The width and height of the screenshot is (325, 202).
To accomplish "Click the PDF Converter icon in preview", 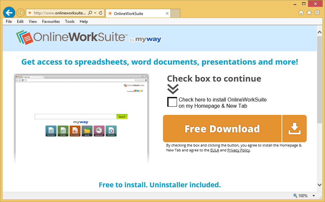I will 111,131.
